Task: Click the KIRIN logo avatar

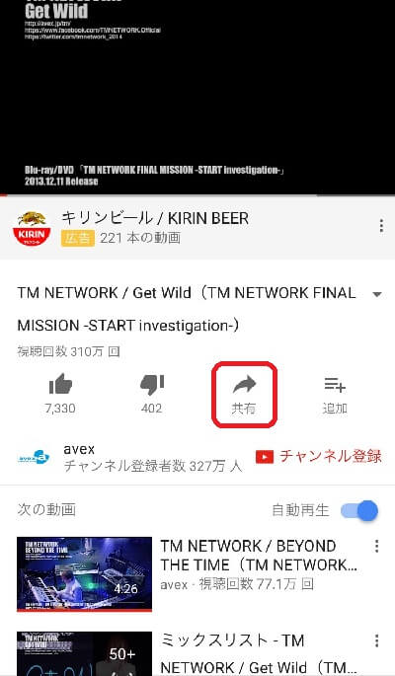Action: click(32, 229)
